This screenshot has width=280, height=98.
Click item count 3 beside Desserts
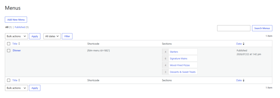click(x=165, y=72)
